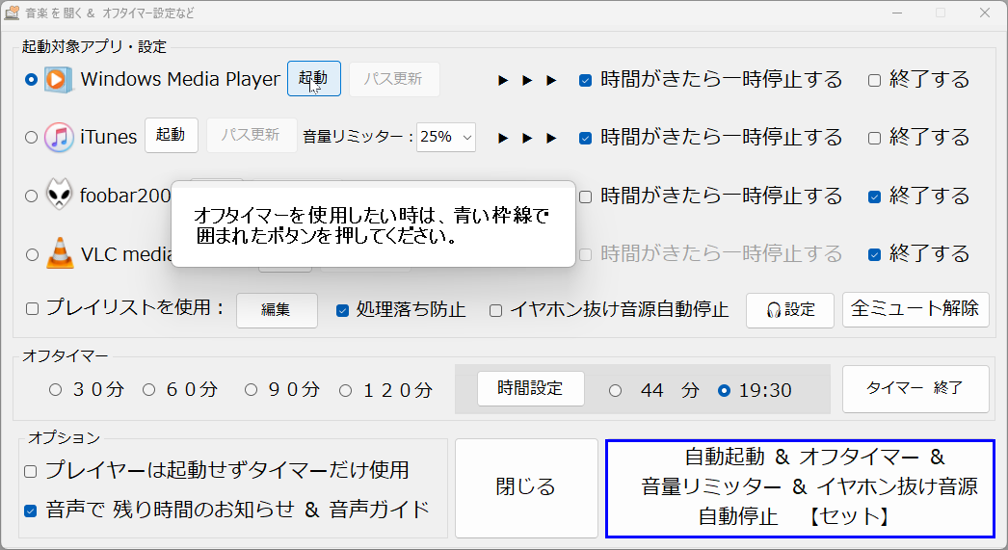Select the foobar2000 radio button
This screenshot has height=550, width=1008.
tap(31, 196)
